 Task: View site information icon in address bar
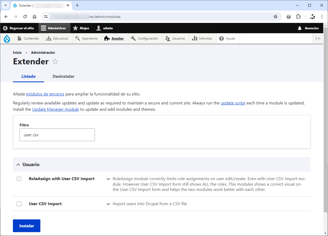pos(46,17)
